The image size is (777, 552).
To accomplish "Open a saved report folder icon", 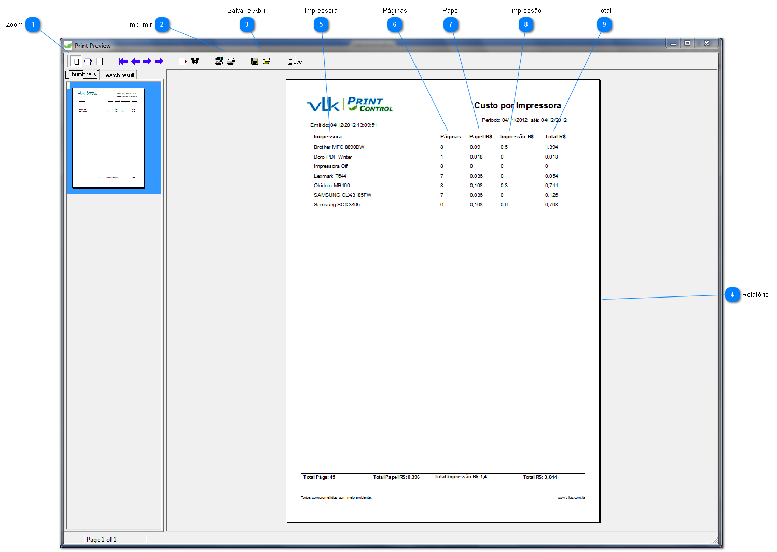I will 267,61.
